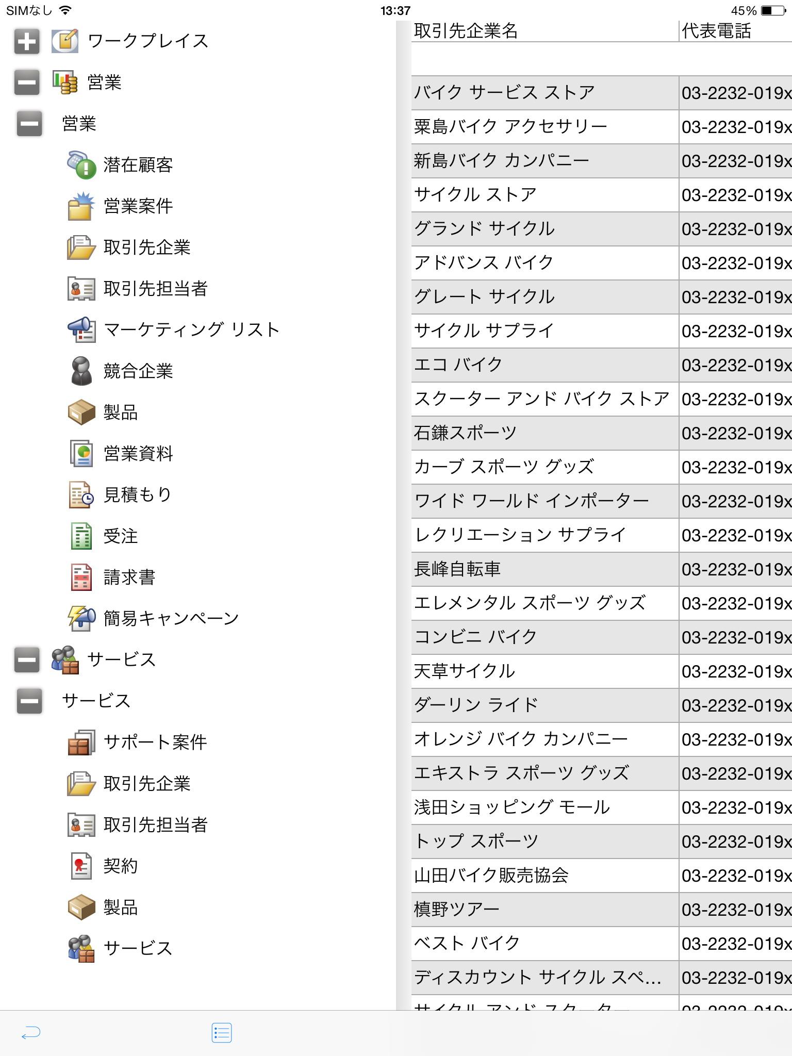
Task: Select row ベスト バイク
Action: click(x=602, y=944)
